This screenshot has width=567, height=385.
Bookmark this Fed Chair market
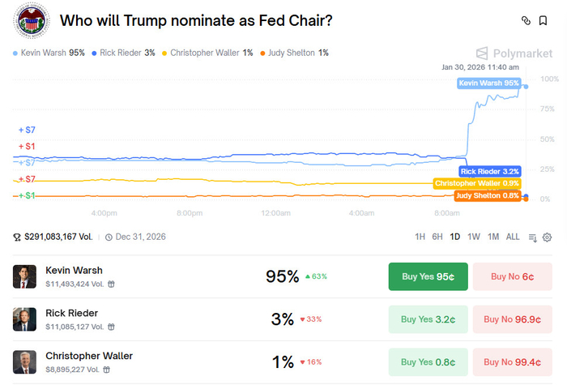click(x=548, y=20)
